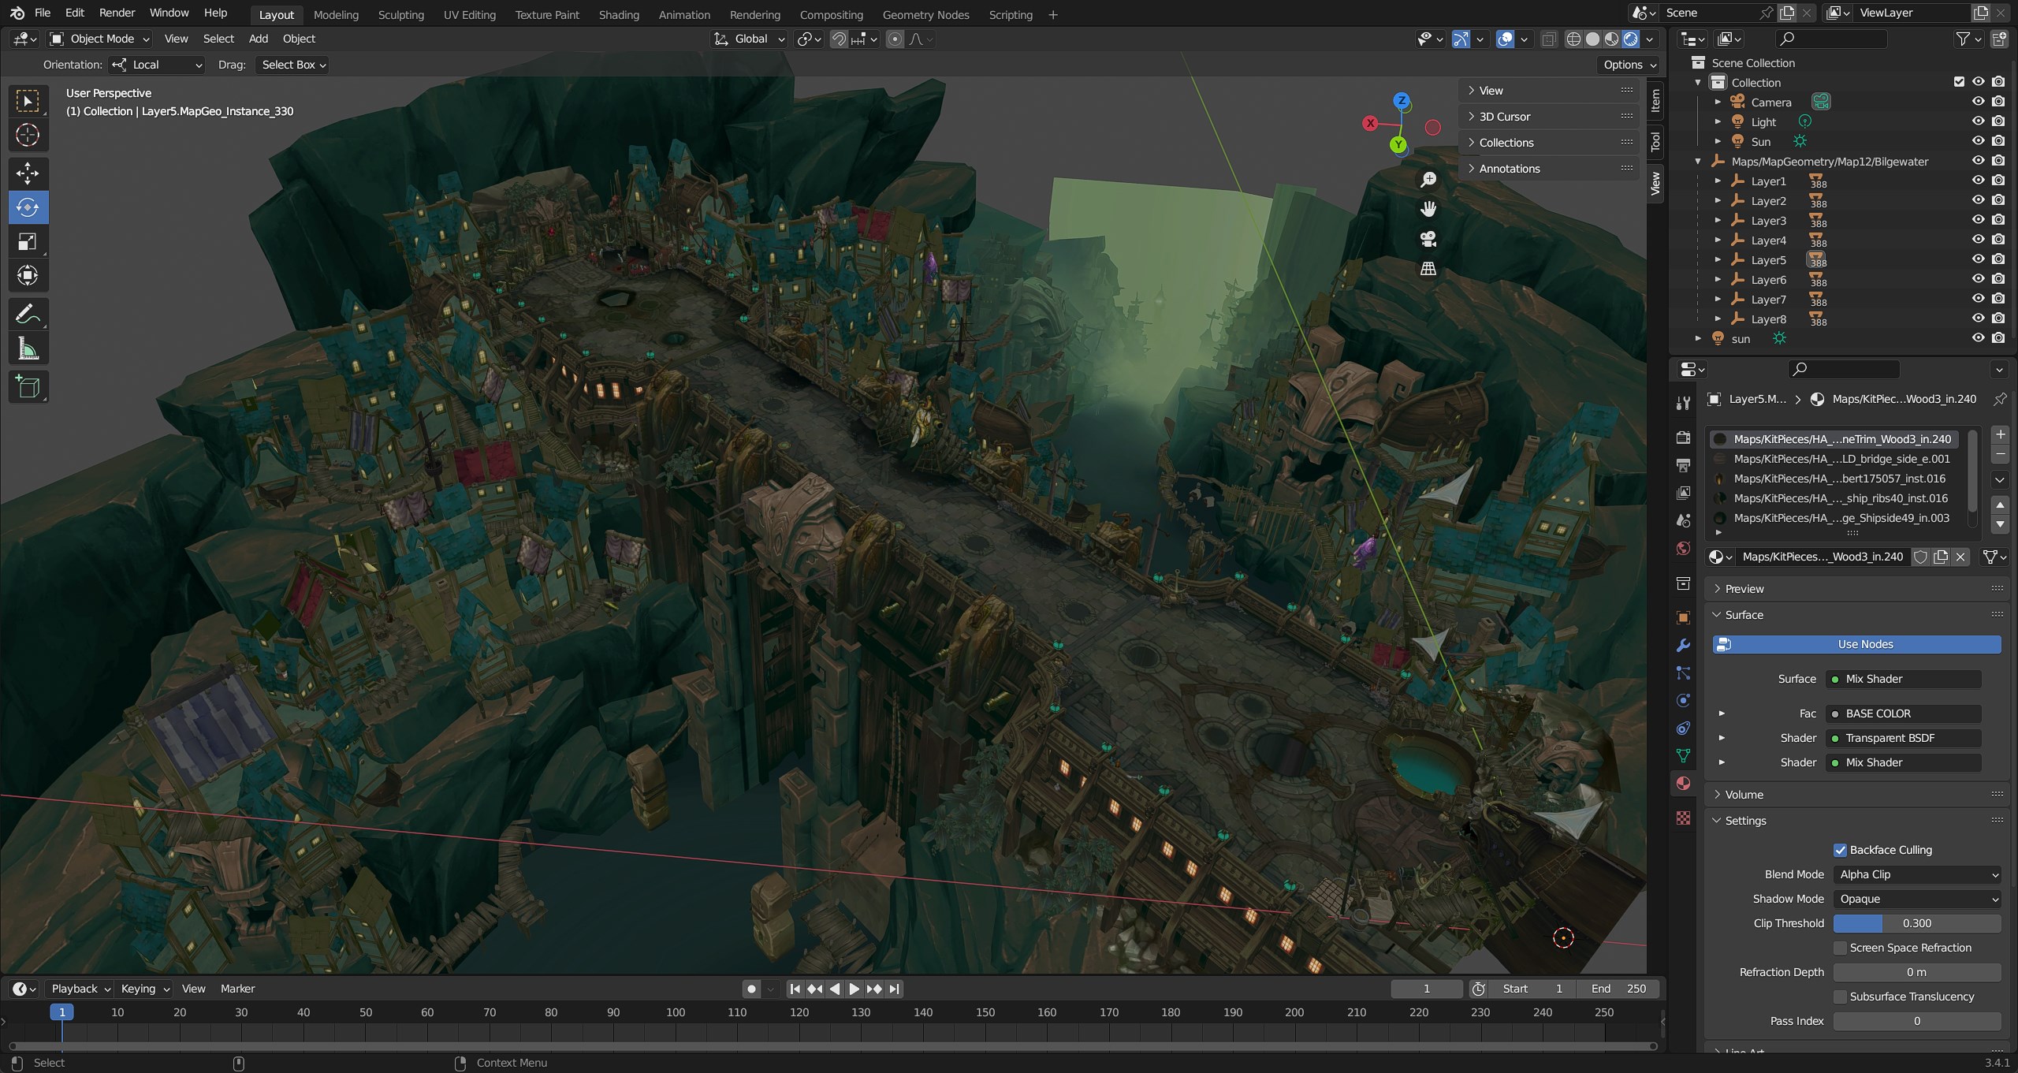
Task: Uncheck the Backface Culling checkbox
Action: pos(1840,850)
